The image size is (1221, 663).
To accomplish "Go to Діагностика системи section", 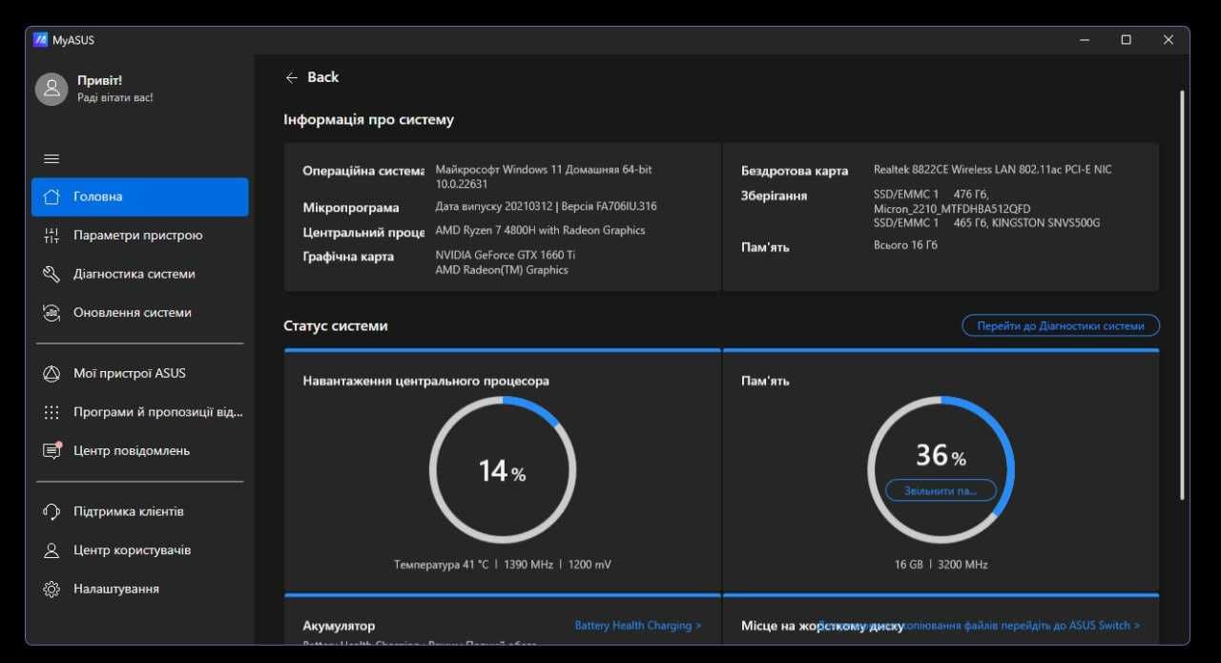I will tap(140, 274).
